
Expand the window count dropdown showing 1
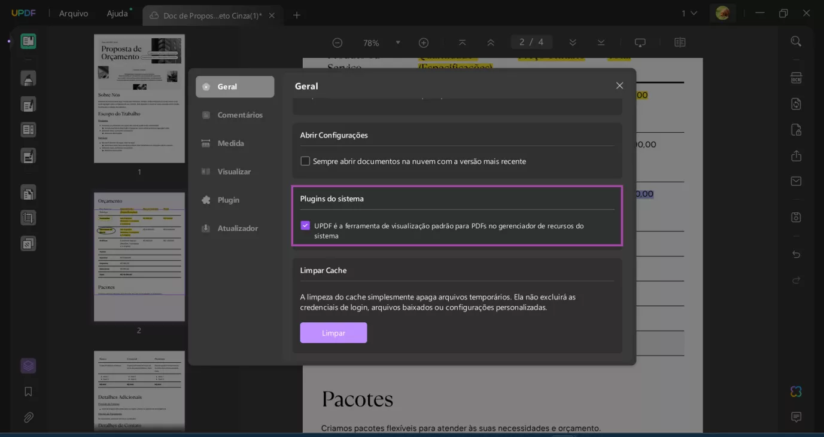click(x=689, y=13)
